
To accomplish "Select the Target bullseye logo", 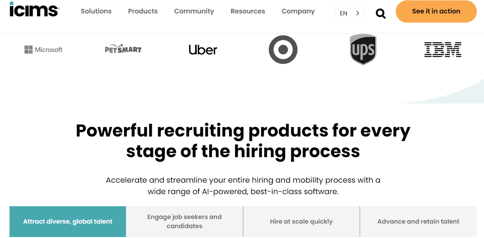I will (283, 50).
